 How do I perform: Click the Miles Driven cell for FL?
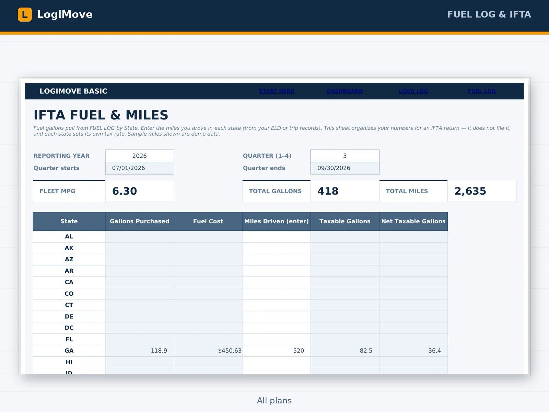pyautogui.click(x=277, y=340)
